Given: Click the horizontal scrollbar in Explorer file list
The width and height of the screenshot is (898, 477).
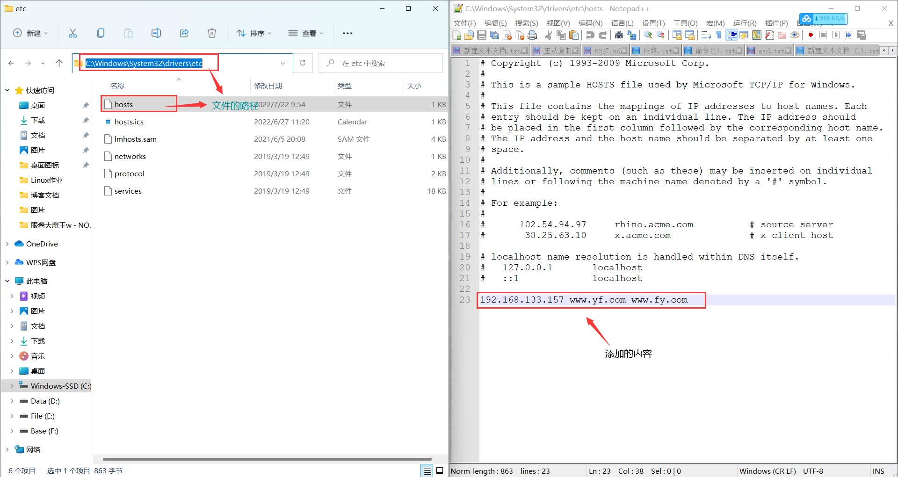Looking at the screenshot, I should [267, 459].
